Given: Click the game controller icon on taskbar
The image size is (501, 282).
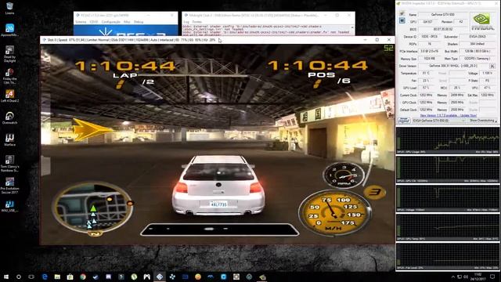Looking at the screenshot, I should pos(146,277).
